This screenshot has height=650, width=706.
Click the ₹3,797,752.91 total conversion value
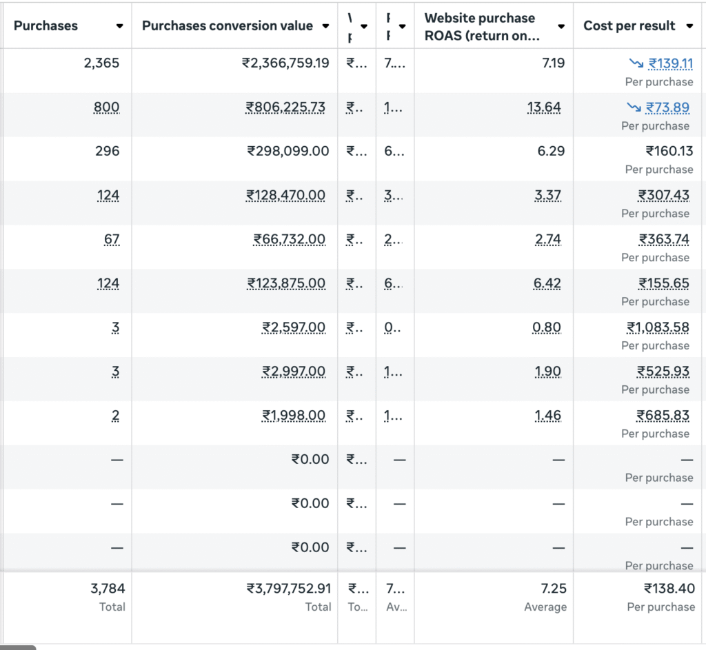[x=289, y=589]
